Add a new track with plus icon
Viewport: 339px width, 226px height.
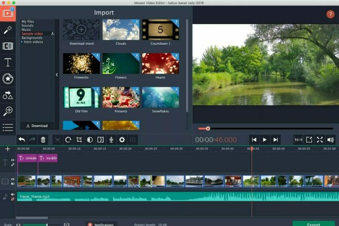(8, 149)
